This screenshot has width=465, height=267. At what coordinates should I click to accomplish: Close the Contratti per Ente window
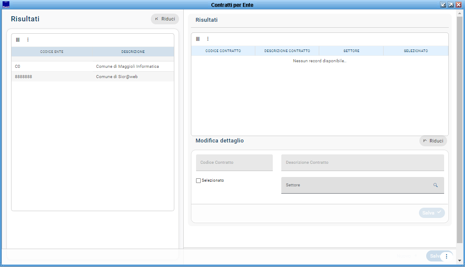tap(459, 5)
